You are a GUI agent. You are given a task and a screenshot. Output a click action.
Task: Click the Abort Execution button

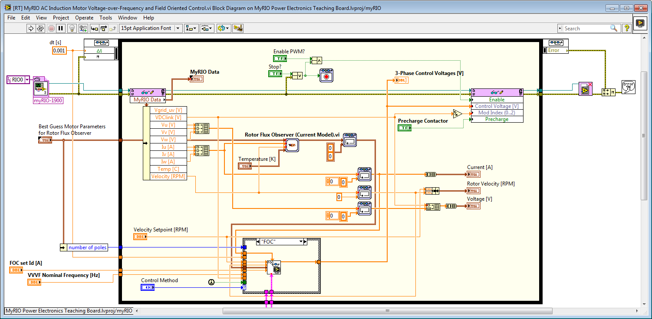(x=51, y=28)
